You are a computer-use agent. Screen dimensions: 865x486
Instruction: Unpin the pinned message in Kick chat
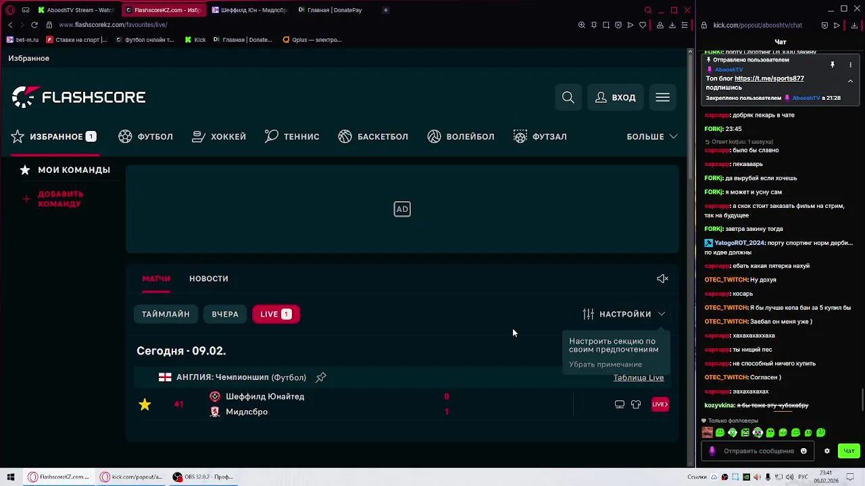click(x=833, y=65)
